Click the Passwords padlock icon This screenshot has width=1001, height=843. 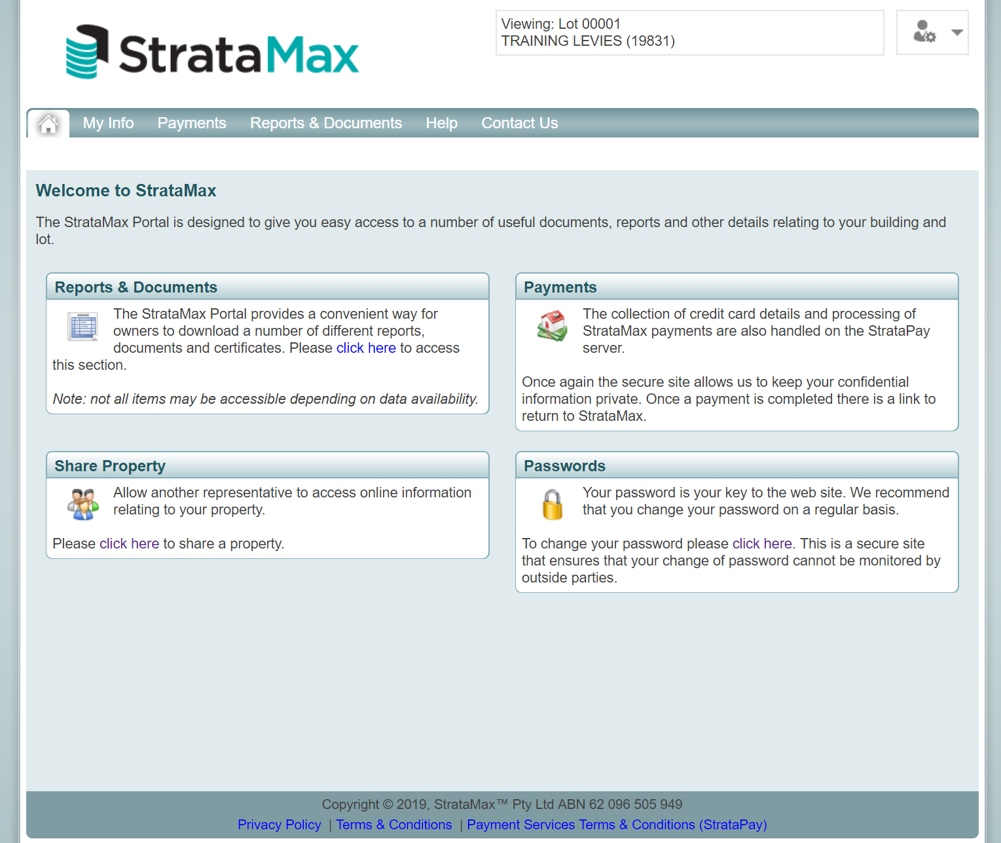point(553,505)
